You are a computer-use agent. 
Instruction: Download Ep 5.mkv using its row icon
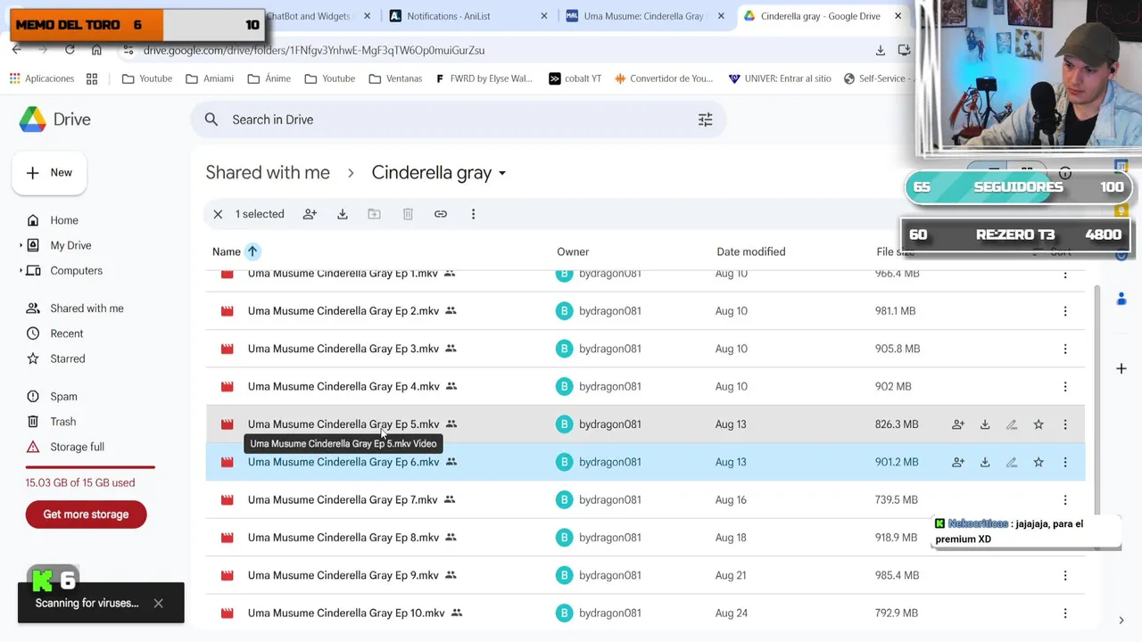click(985, 424)
